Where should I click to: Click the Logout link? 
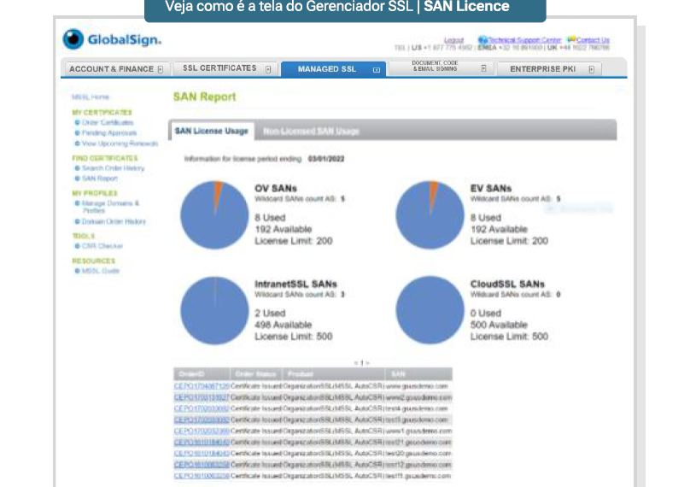click(x=453, y=40)
